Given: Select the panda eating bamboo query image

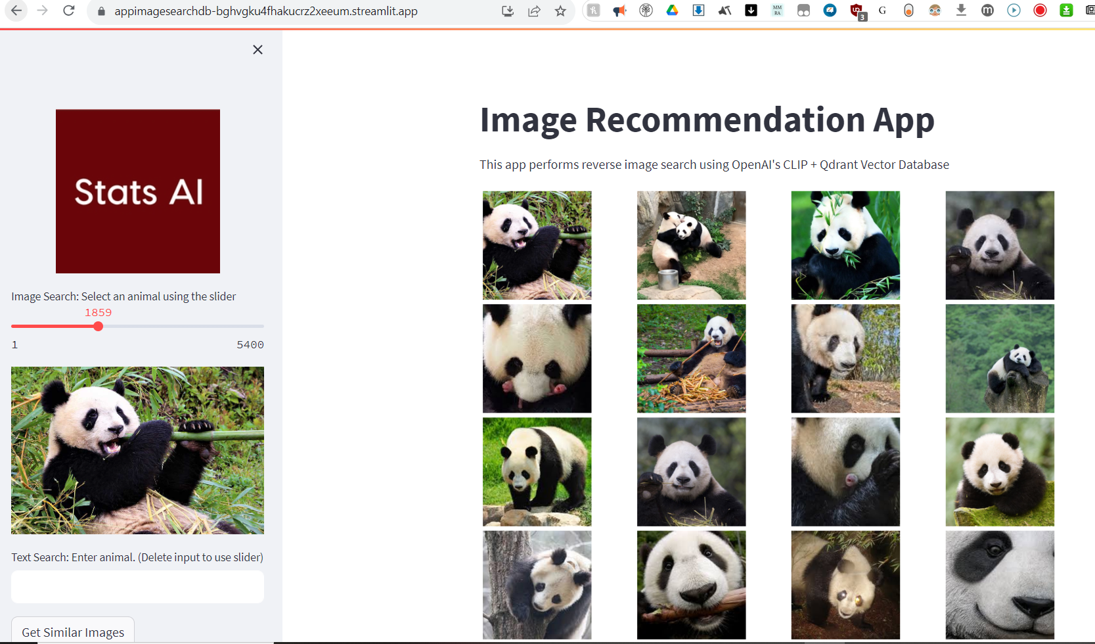Looking at the screenshot, I should point(137,450).
